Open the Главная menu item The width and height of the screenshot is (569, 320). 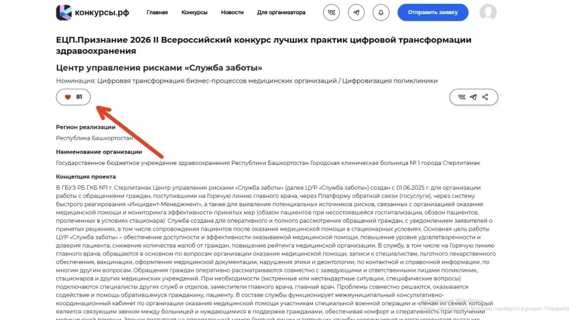click(x=157, y=13)
